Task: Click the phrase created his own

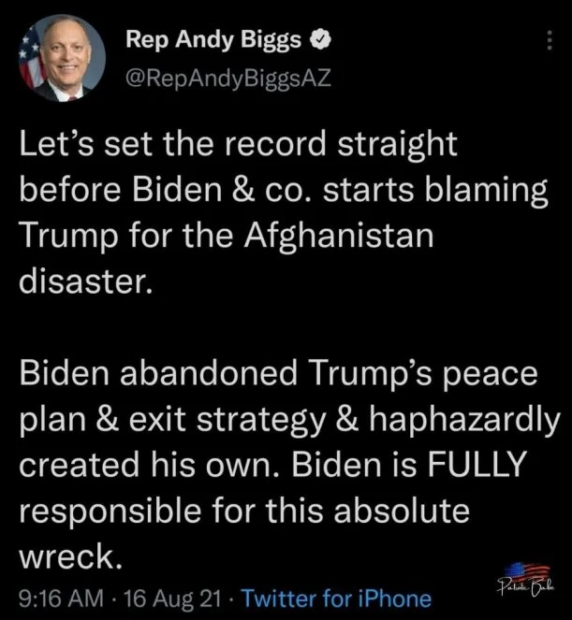Action: (x=151, y=464)
